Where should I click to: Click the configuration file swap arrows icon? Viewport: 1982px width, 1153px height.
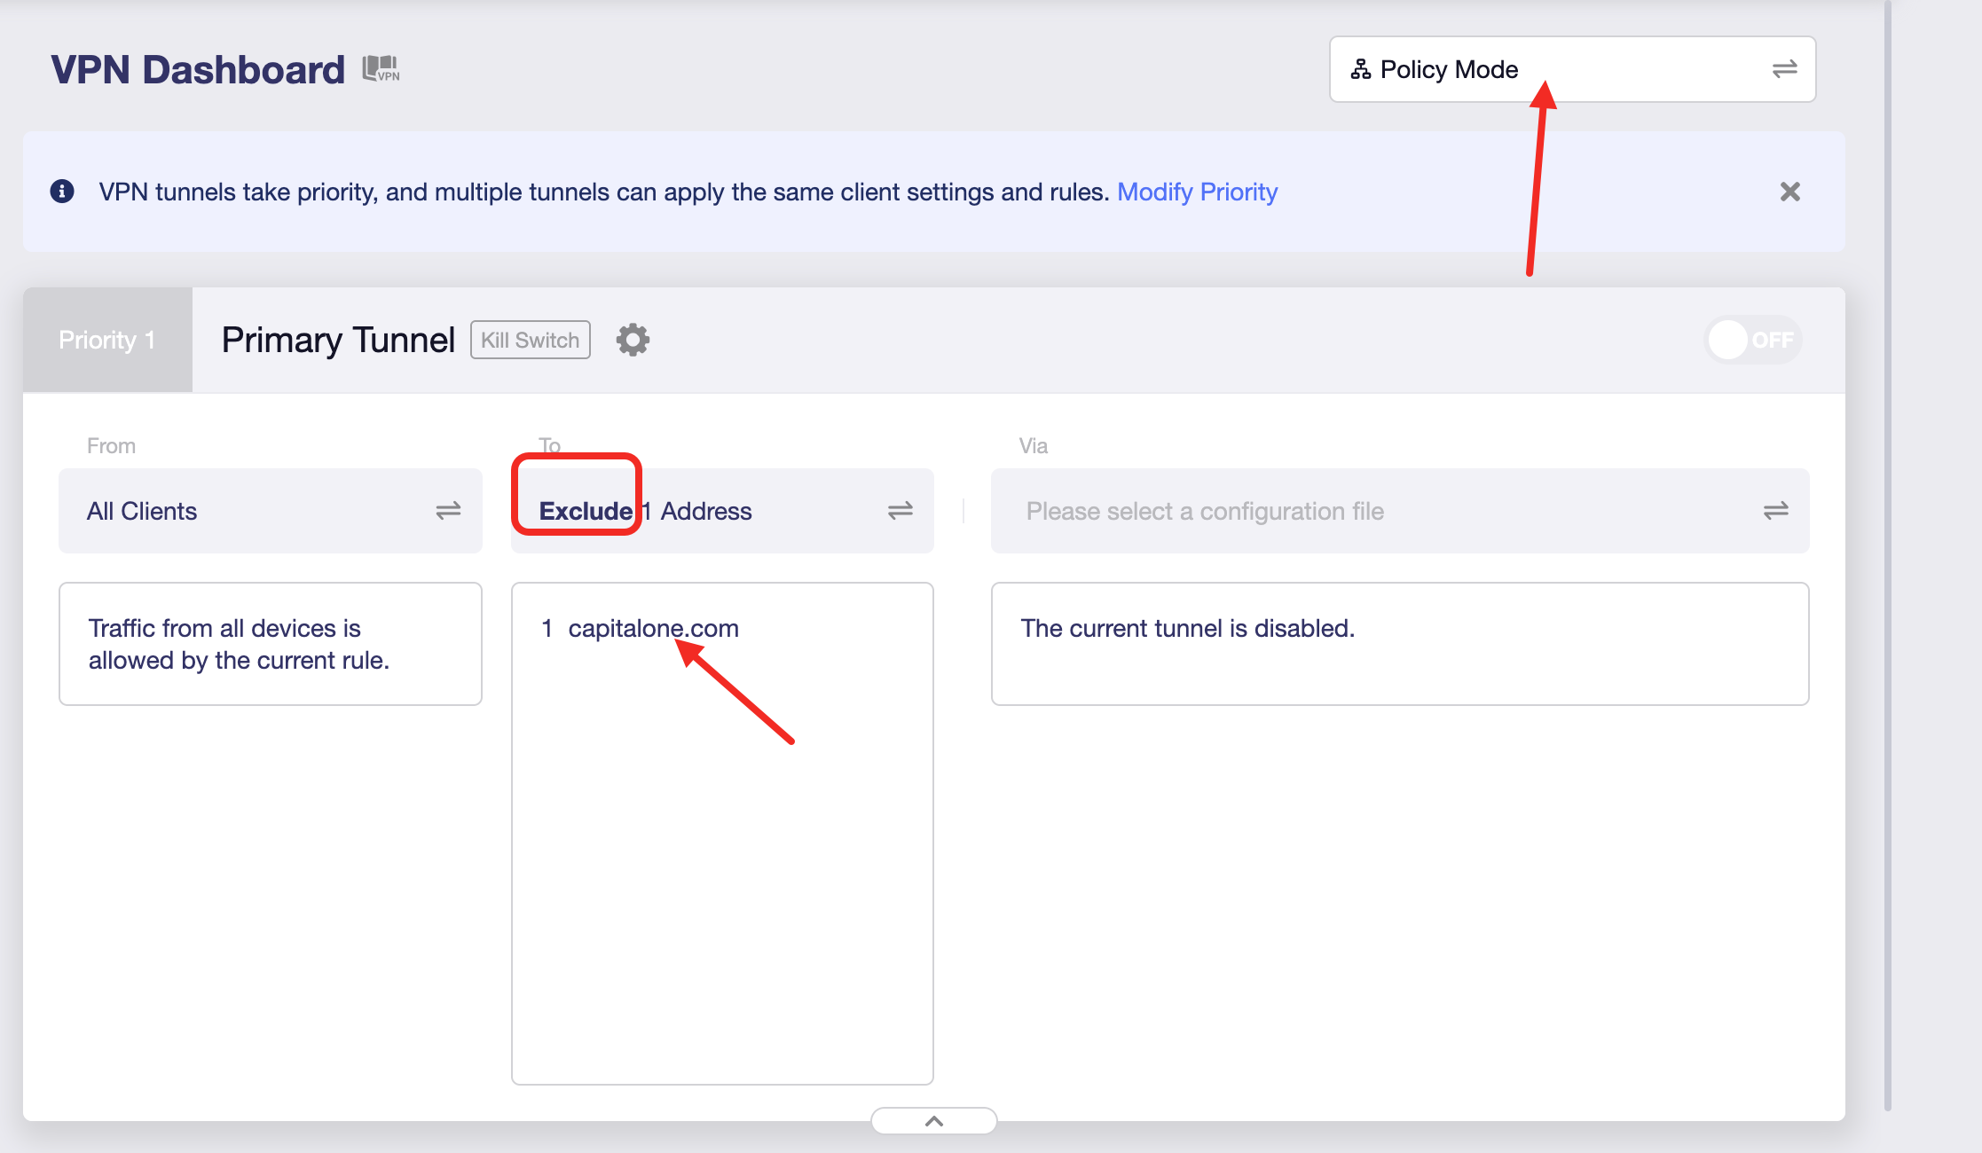click(x=1775, y=511)
